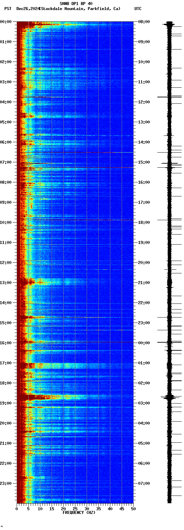Click the 0 Hz frequency tick label
Screen dimensions: 184x530
coord(17,509)
